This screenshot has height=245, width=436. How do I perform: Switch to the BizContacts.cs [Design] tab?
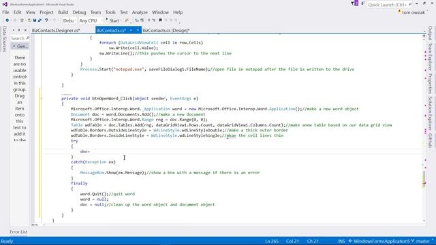point(166,30)
